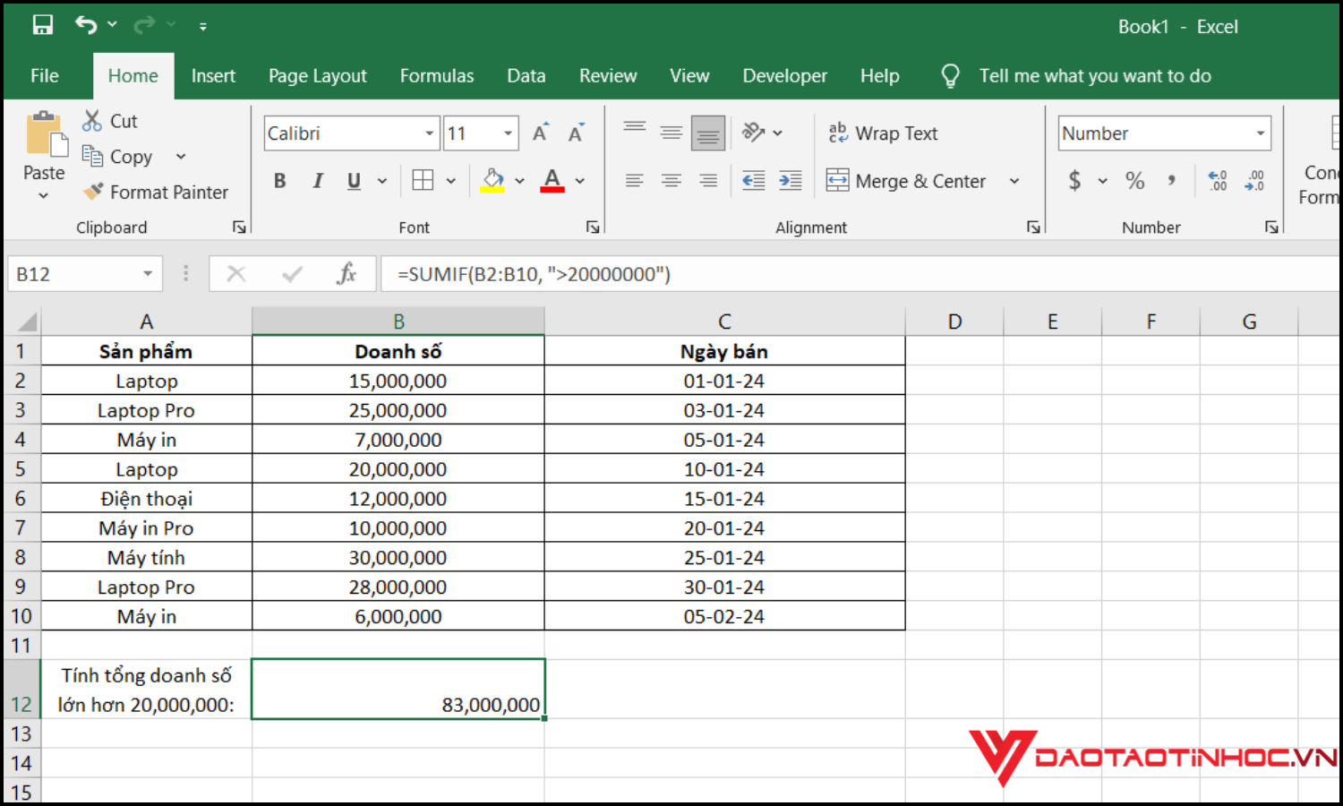Click the Cut button
The height and width of the screenshot is (806, 1343).
(110, 121)
